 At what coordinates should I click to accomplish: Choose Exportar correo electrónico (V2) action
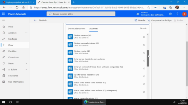106,76
